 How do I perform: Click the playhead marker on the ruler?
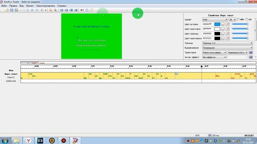coord(202,66)
